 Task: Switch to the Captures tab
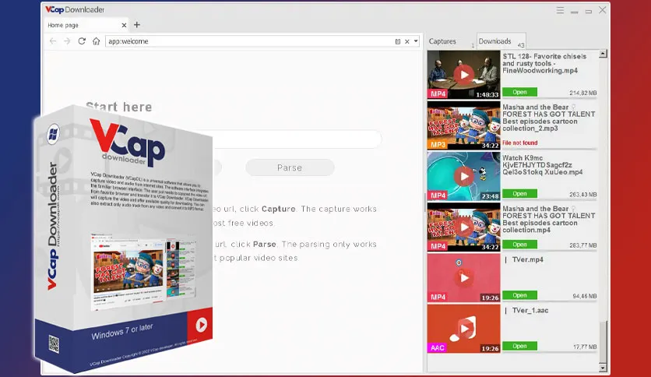click(442, 41)
